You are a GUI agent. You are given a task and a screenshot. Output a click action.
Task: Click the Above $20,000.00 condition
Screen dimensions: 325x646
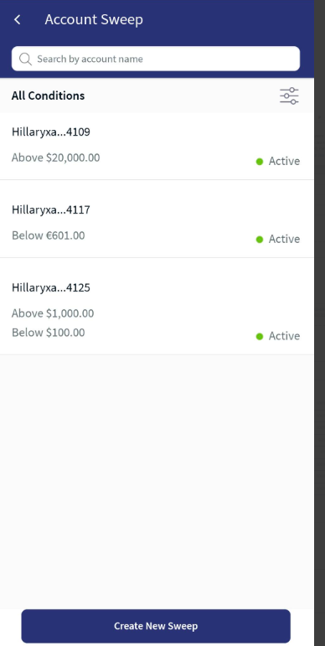coord(55,158)
